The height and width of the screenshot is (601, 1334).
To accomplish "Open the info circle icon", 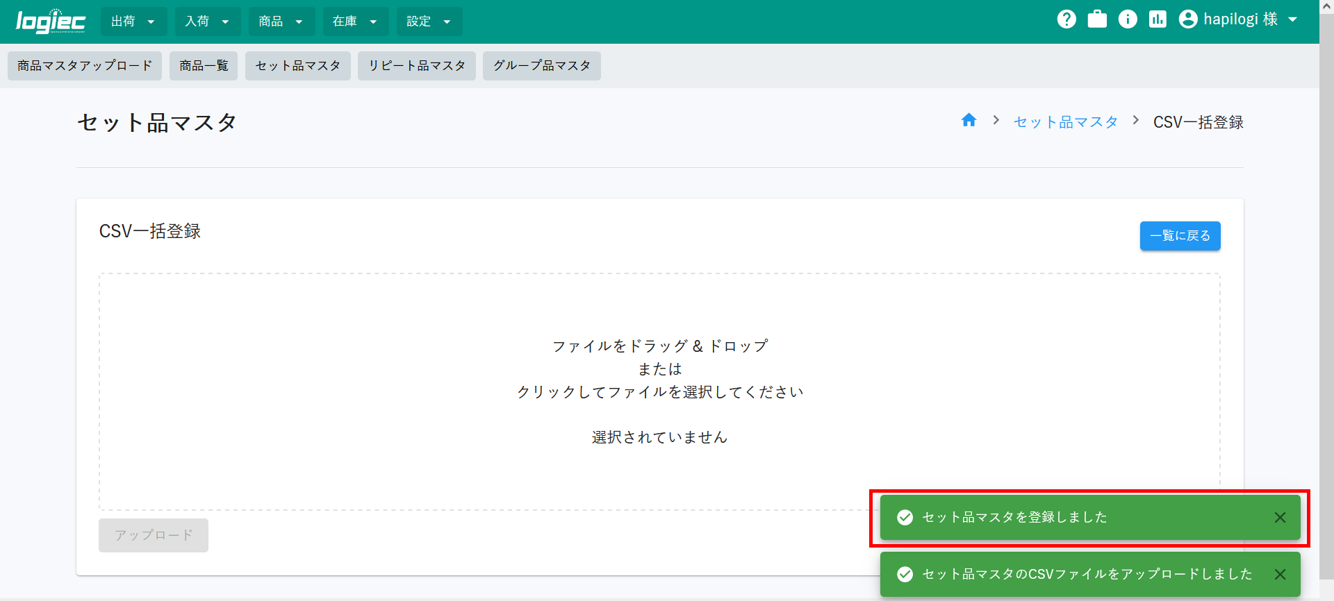I will 1128,19.
